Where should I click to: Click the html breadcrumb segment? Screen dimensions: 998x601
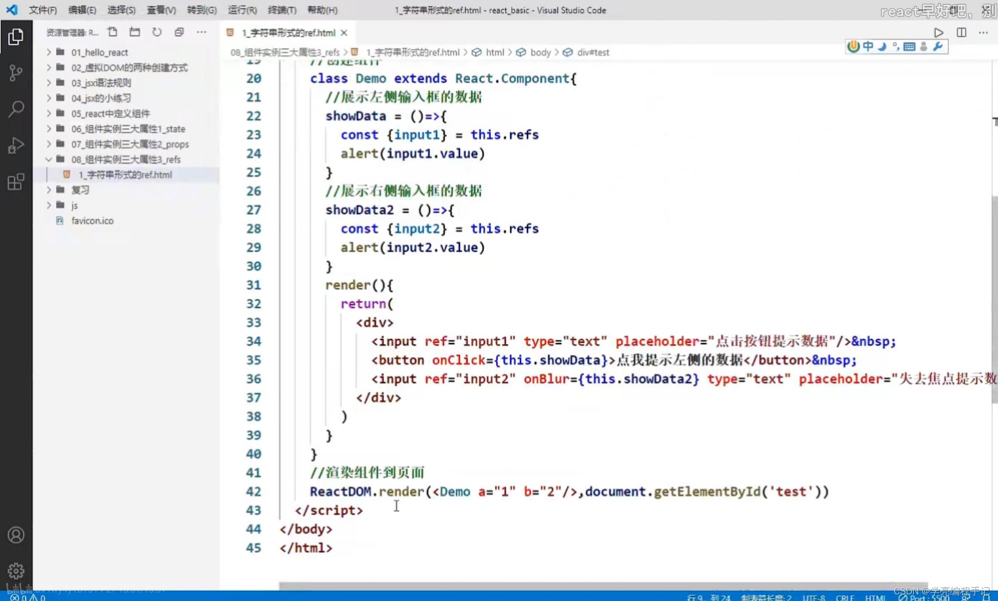click(x=489, y=52)
